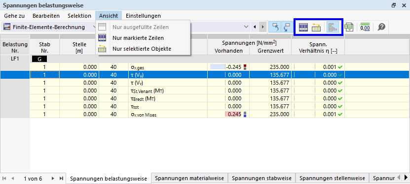Image resolution: width=410 pixels, height=184 pixels.
Task: Open the Gehe zu menu
Action: [x=14, y=16]
